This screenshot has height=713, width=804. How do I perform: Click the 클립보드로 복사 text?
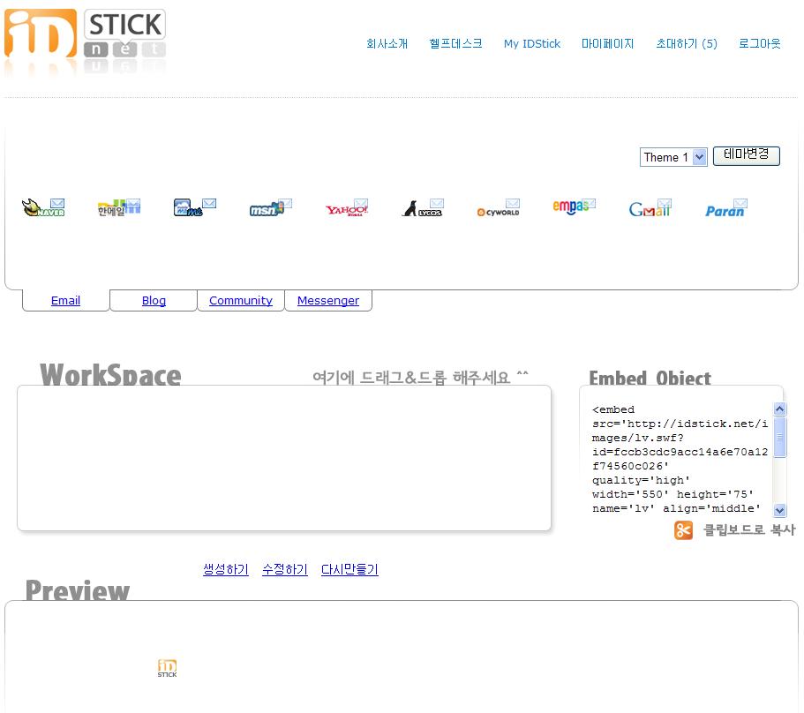749,529
